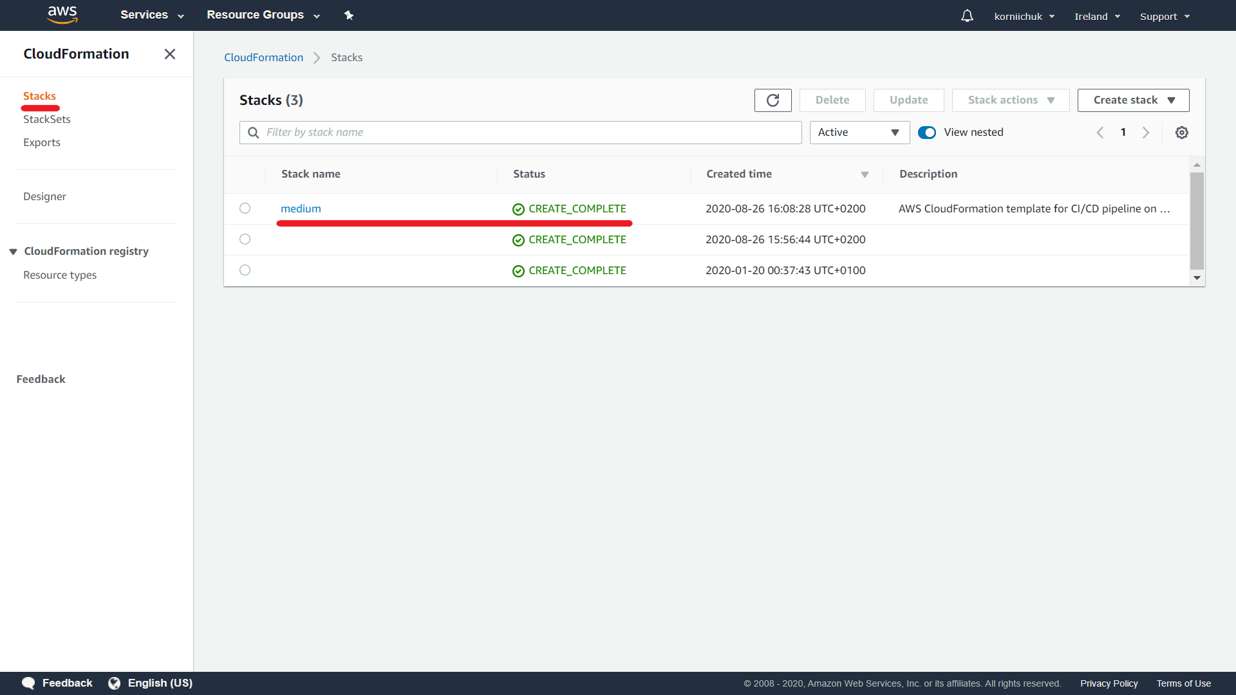The height and width of the screenshot is (695, 1236).
Task: Open the Create stack dropdown
Action: coord(1133,100)
